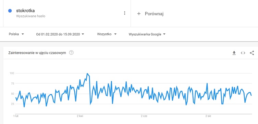
Task: Open the Wyszukiwarka Google search type dropdown
Action: coord(147,34)
